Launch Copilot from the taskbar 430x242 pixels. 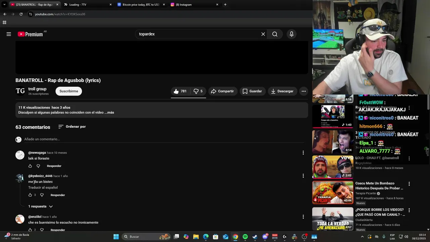(186, 237)
